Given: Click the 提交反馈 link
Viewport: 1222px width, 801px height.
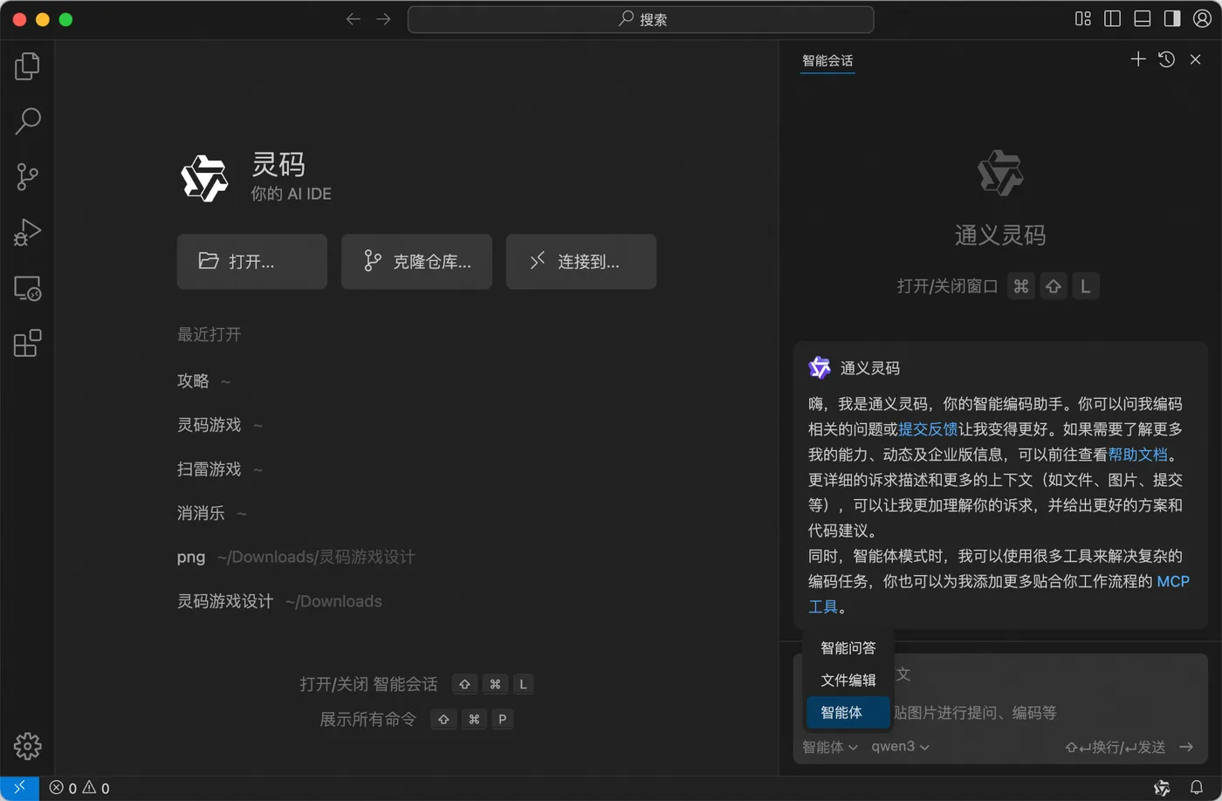Looking at the screenshot, I should [928, 429].
